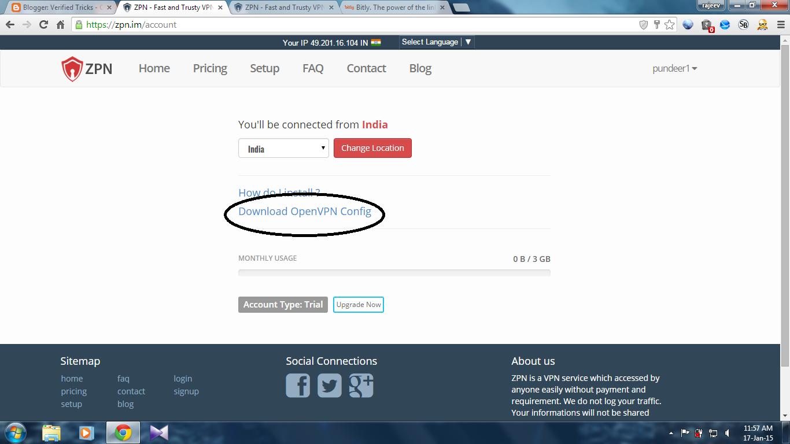The width and height of the screenshot is (790, 444).
Task: Click the volume speaker tray icon
Action: point(728,433)
